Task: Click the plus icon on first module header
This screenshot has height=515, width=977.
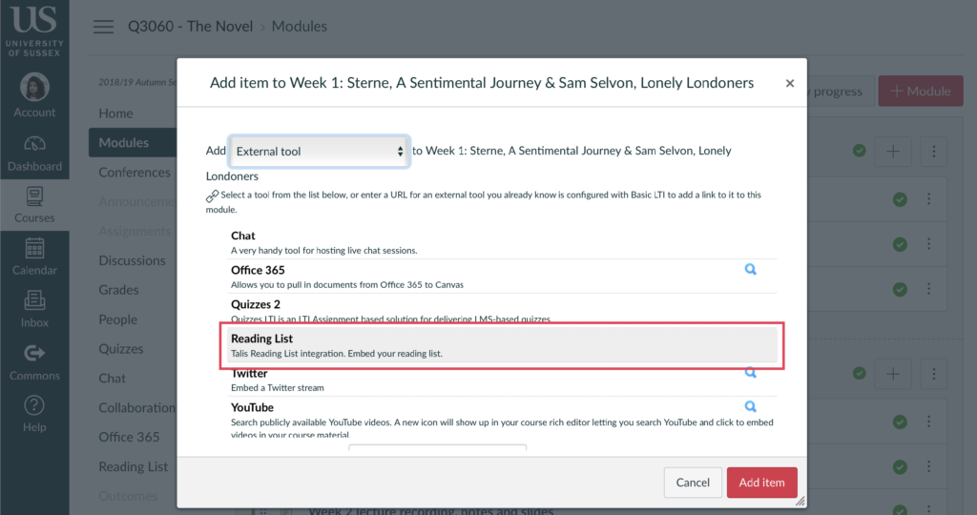Action: (893, 152)
